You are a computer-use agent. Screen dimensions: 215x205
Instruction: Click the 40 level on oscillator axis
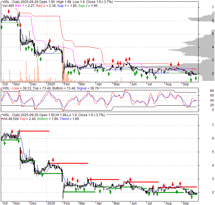[x=212, y=100]
